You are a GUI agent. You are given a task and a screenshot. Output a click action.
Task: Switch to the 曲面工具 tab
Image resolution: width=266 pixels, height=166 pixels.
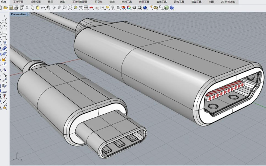pos(144,2)
